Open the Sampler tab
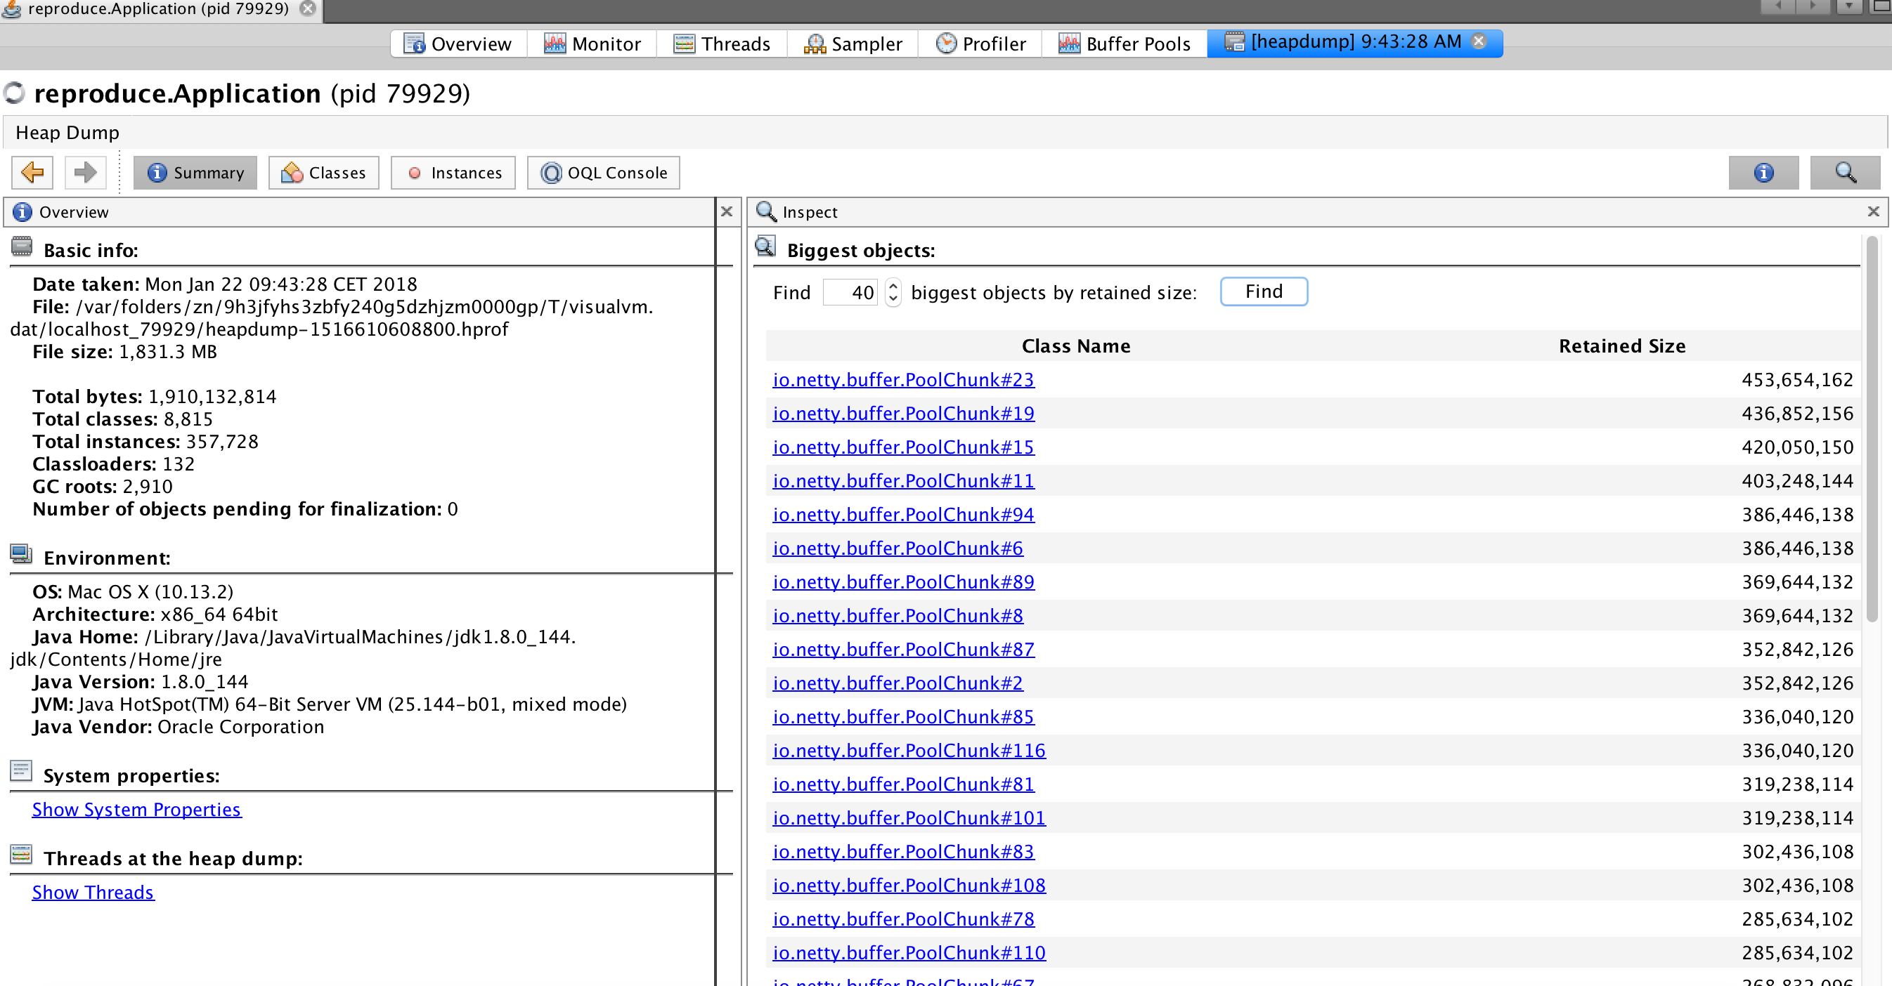The image size is (1892, 986). [852, 43]
